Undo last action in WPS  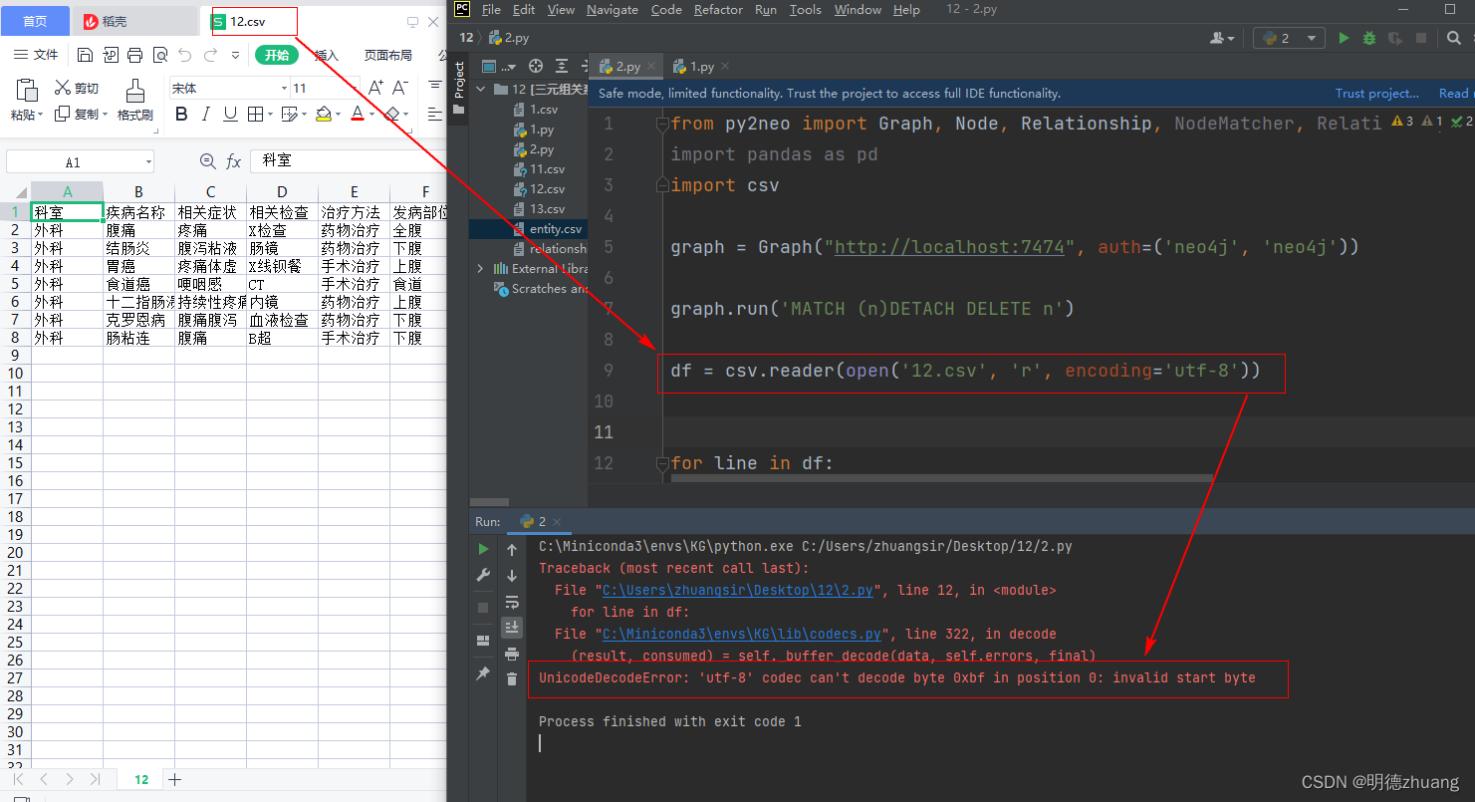tap(185, 55)
